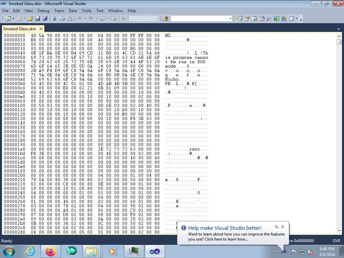The height and width of the screenshot is (258, 344).
Task: Open the Team menu
Action: pyautogui.click(x=59, y=10)
